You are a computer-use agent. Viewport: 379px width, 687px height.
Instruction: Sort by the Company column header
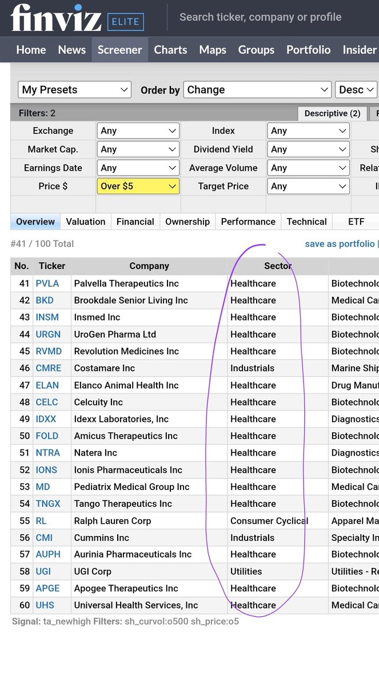(149, 266)
